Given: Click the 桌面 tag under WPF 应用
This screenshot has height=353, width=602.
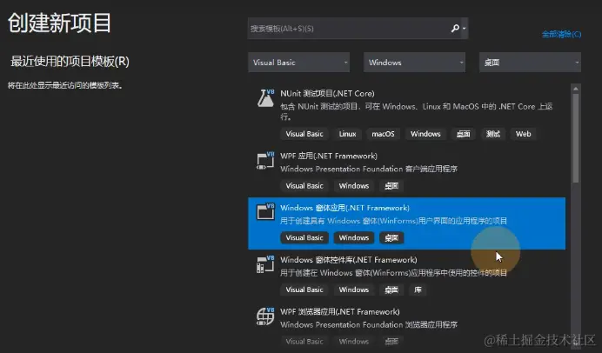Looking at the screenshot, I should 391,186.
